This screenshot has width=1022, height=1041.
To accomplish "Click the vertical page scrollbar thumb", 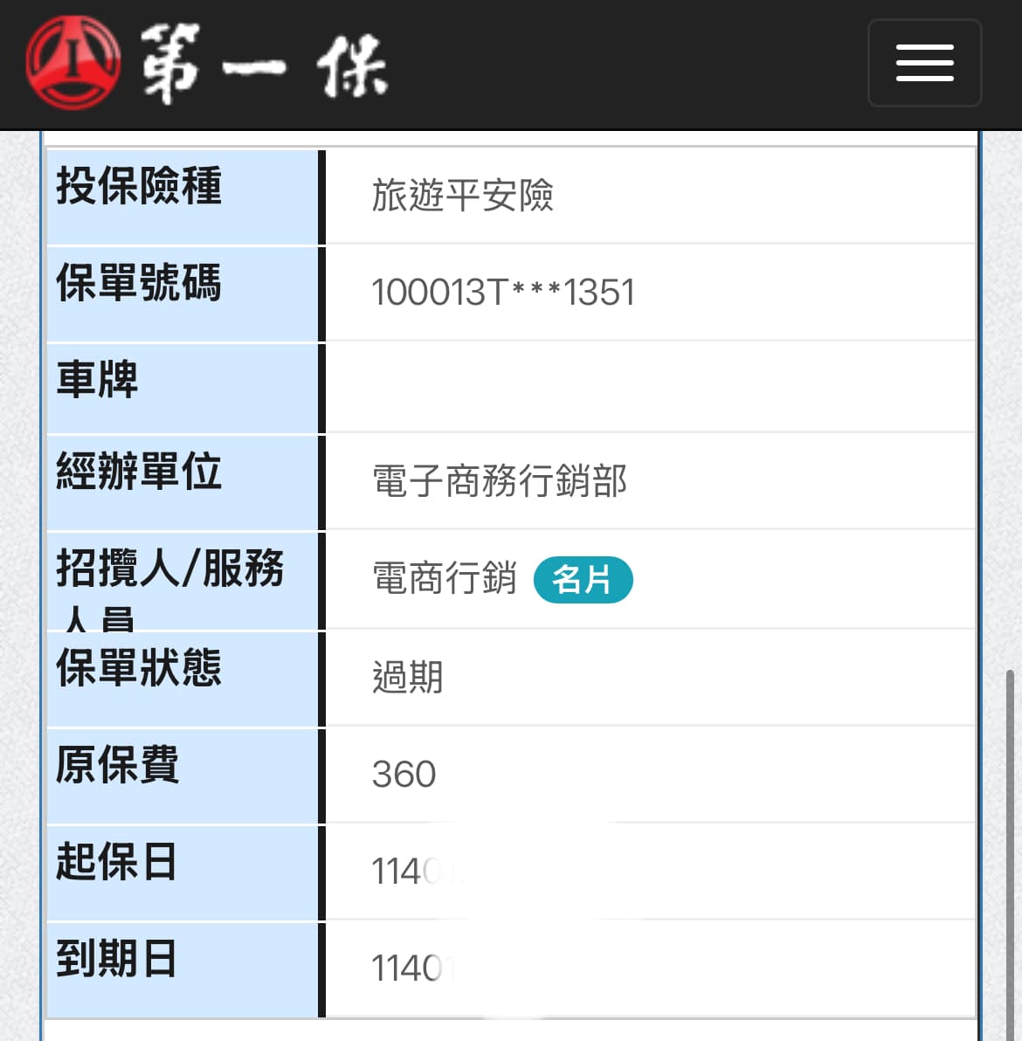I will [x=1010, y=853].
